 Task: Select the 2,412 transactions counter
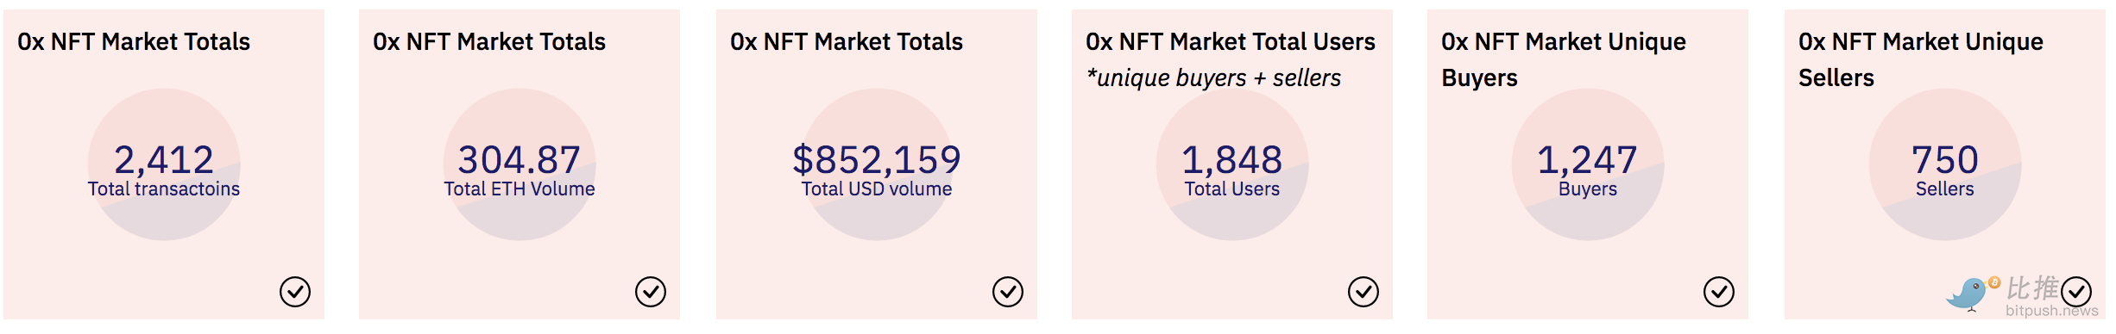164,160
